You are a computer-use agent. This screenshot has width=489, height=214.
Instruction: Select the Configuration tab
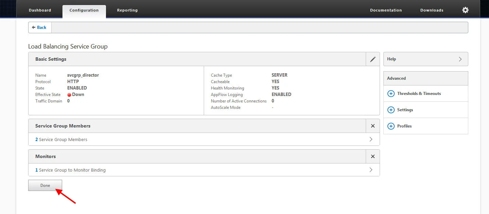click(x=84, y=11)
